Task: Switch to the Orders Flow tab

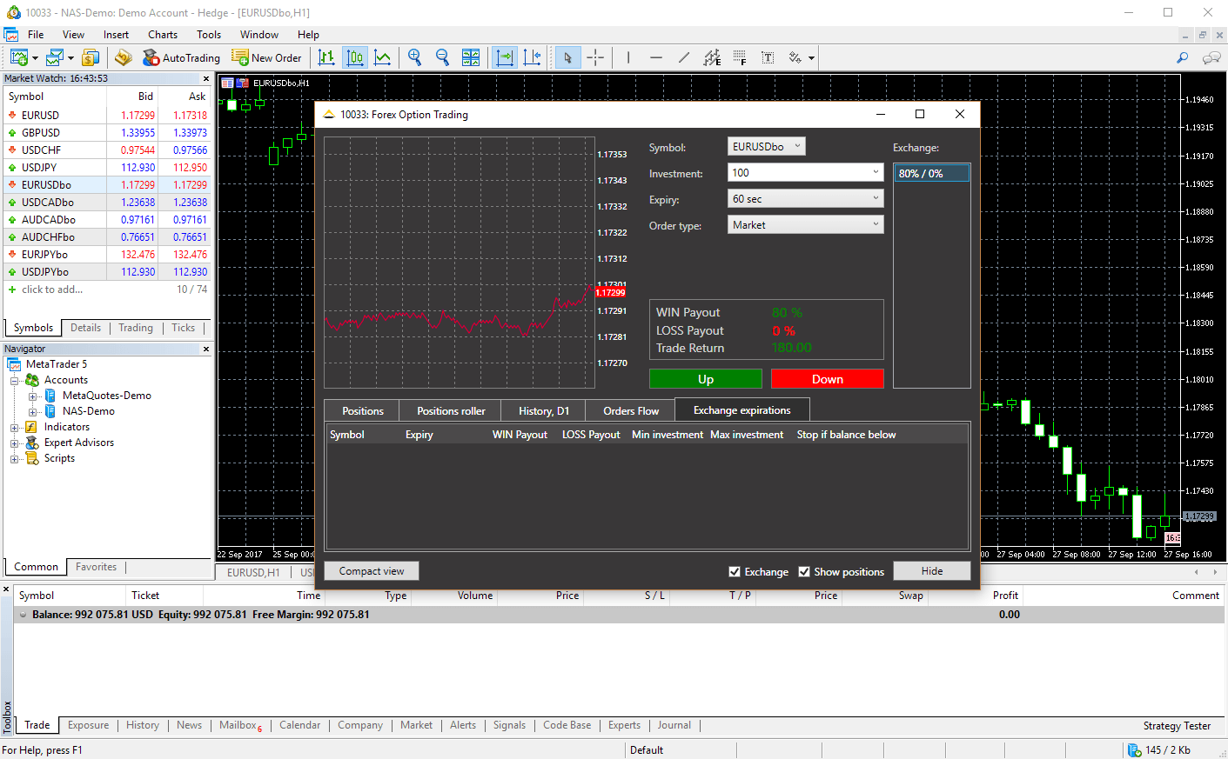Action: [x=631, y=411]
